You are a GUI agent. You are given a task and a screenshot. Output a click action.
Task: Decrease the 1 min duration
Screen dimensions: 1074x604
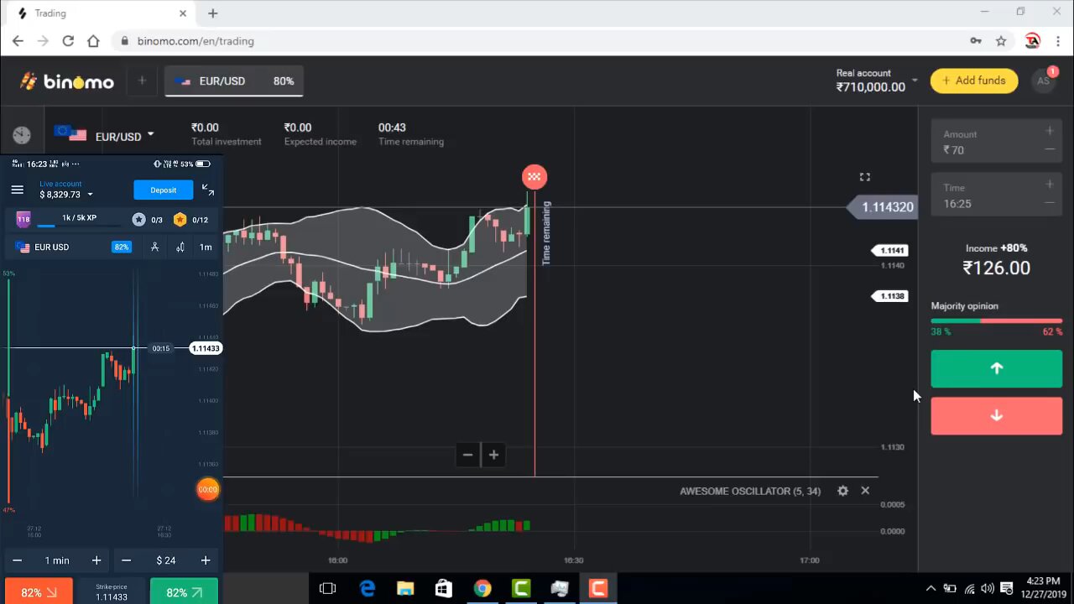point(17,560)
